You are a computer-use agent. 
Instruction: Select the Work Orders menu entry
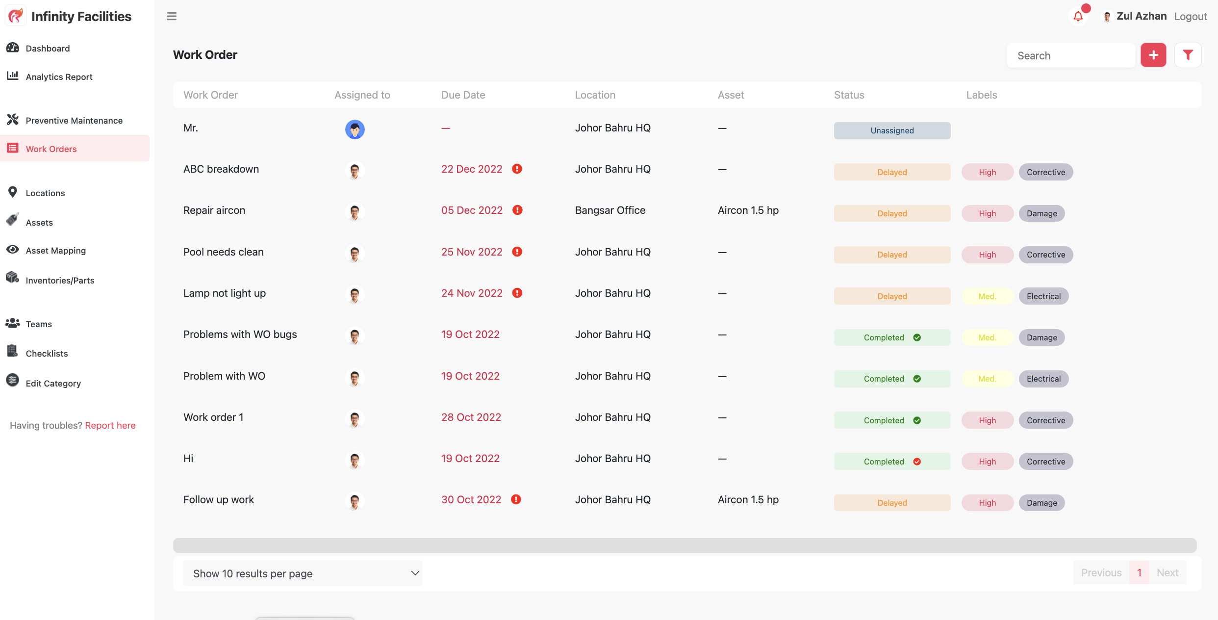(x=51, y=149)
